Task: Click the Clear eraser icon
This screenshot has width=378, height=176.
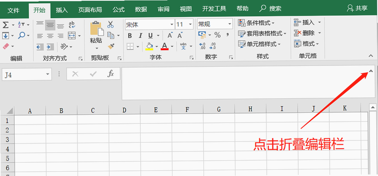Action: tap(6, 46)
